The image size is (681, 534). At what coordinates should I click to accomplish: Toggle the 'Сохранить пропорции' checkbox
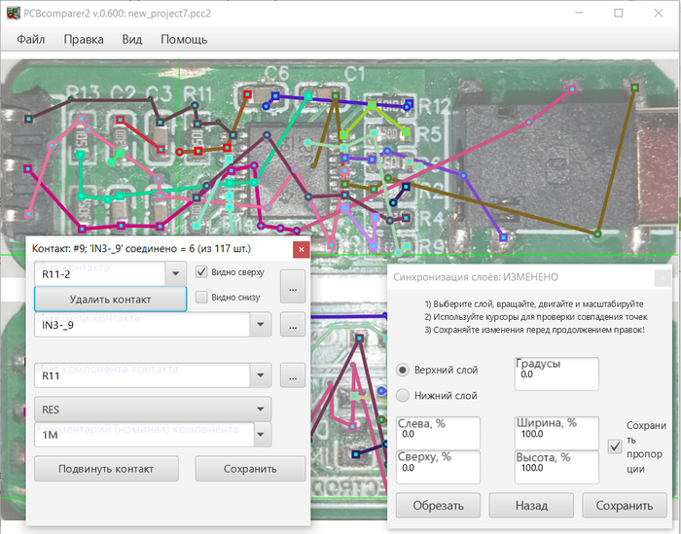[x=614, y=446]
